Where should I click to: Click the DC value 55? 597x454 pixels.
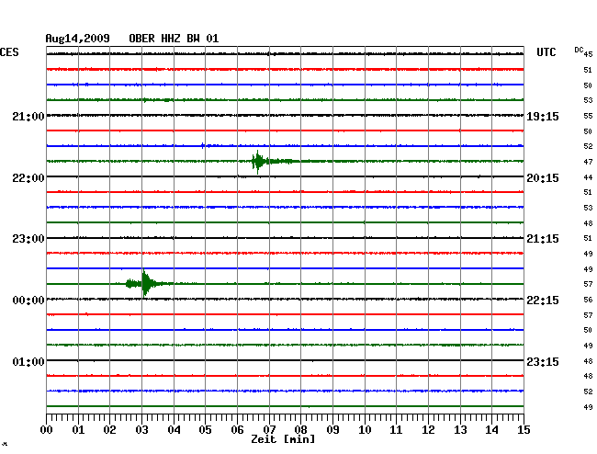click(588, 116)
